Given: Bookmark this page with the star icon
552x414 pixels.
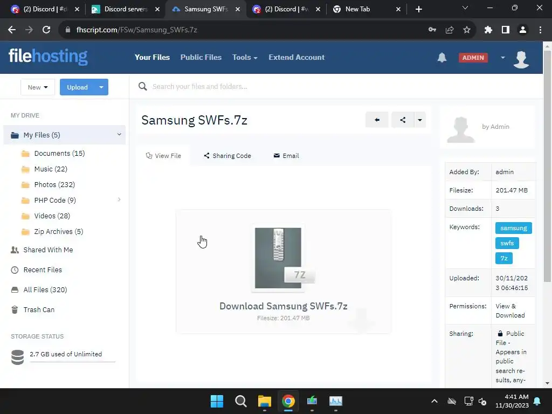Looking at the screenshot, I should [467, 30].
